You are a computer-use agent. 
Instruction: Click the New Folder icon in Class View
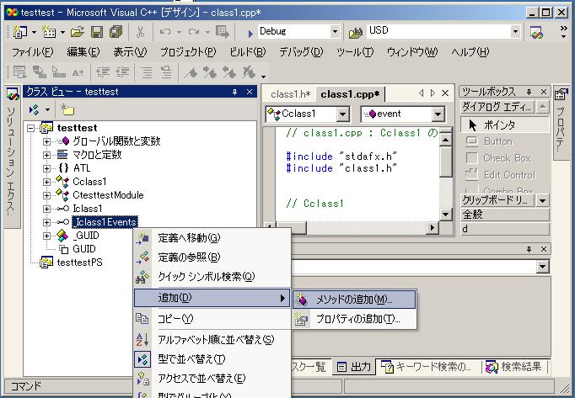pyautogui.click(x=67, y=109)
